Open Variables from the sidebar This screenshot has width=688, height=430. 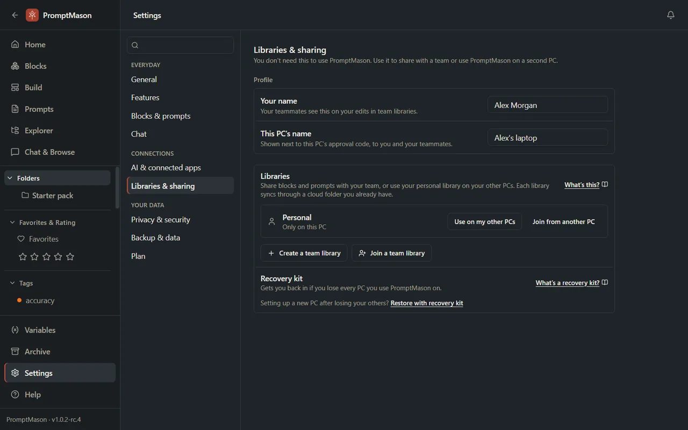[x=60, y=330]
